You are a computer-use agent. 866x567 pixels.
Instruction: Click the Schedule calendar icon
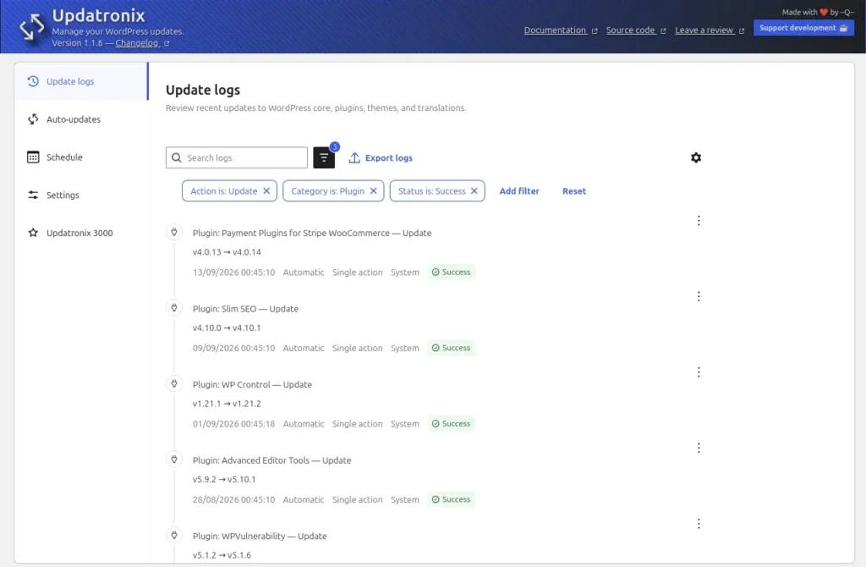coord(33,157)
